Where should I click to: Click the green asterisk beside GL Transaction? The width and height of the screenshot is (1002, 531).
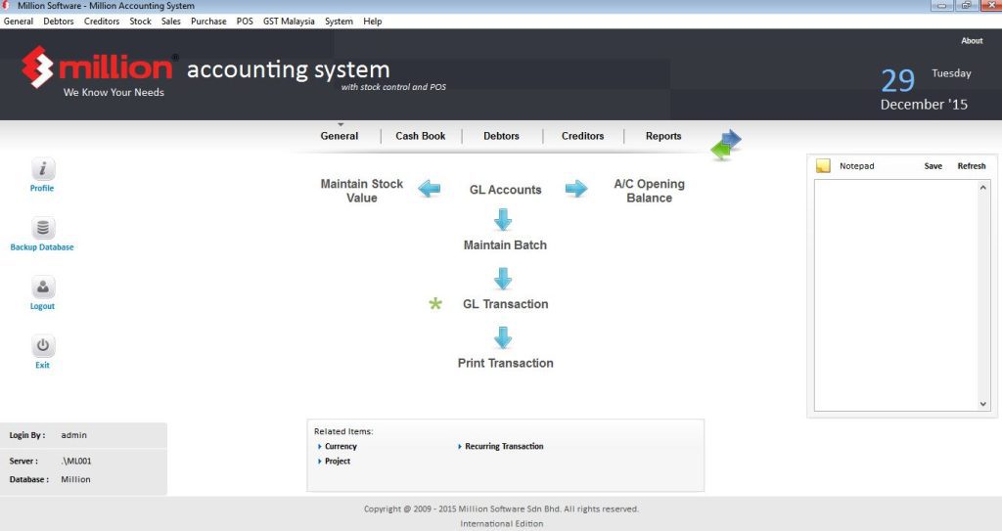[x=435, y=303]
